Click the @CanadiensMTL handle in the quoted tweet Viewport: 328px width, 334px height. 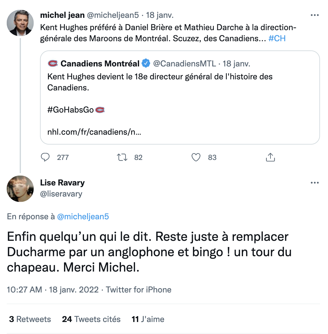[184, 64]
